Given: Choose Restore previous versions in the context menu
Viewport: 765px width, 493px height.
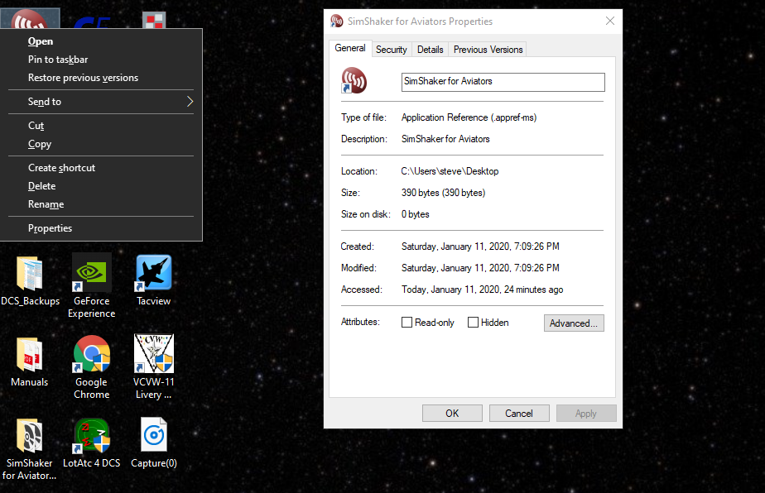Looking at the screenshot, I should coord(101,78).
